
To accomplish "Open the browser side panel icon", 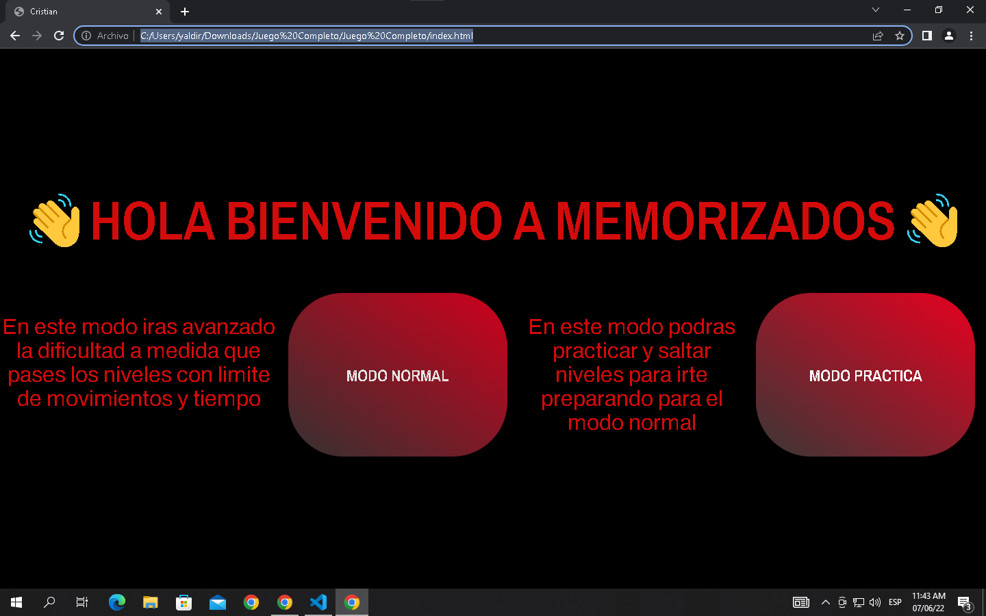I will [x=927, y=36].
